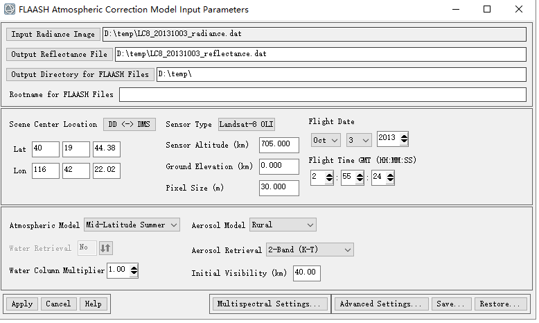Click the FLAASH window title bar icon
Screen dimensions: 539x323
[9, 9]
